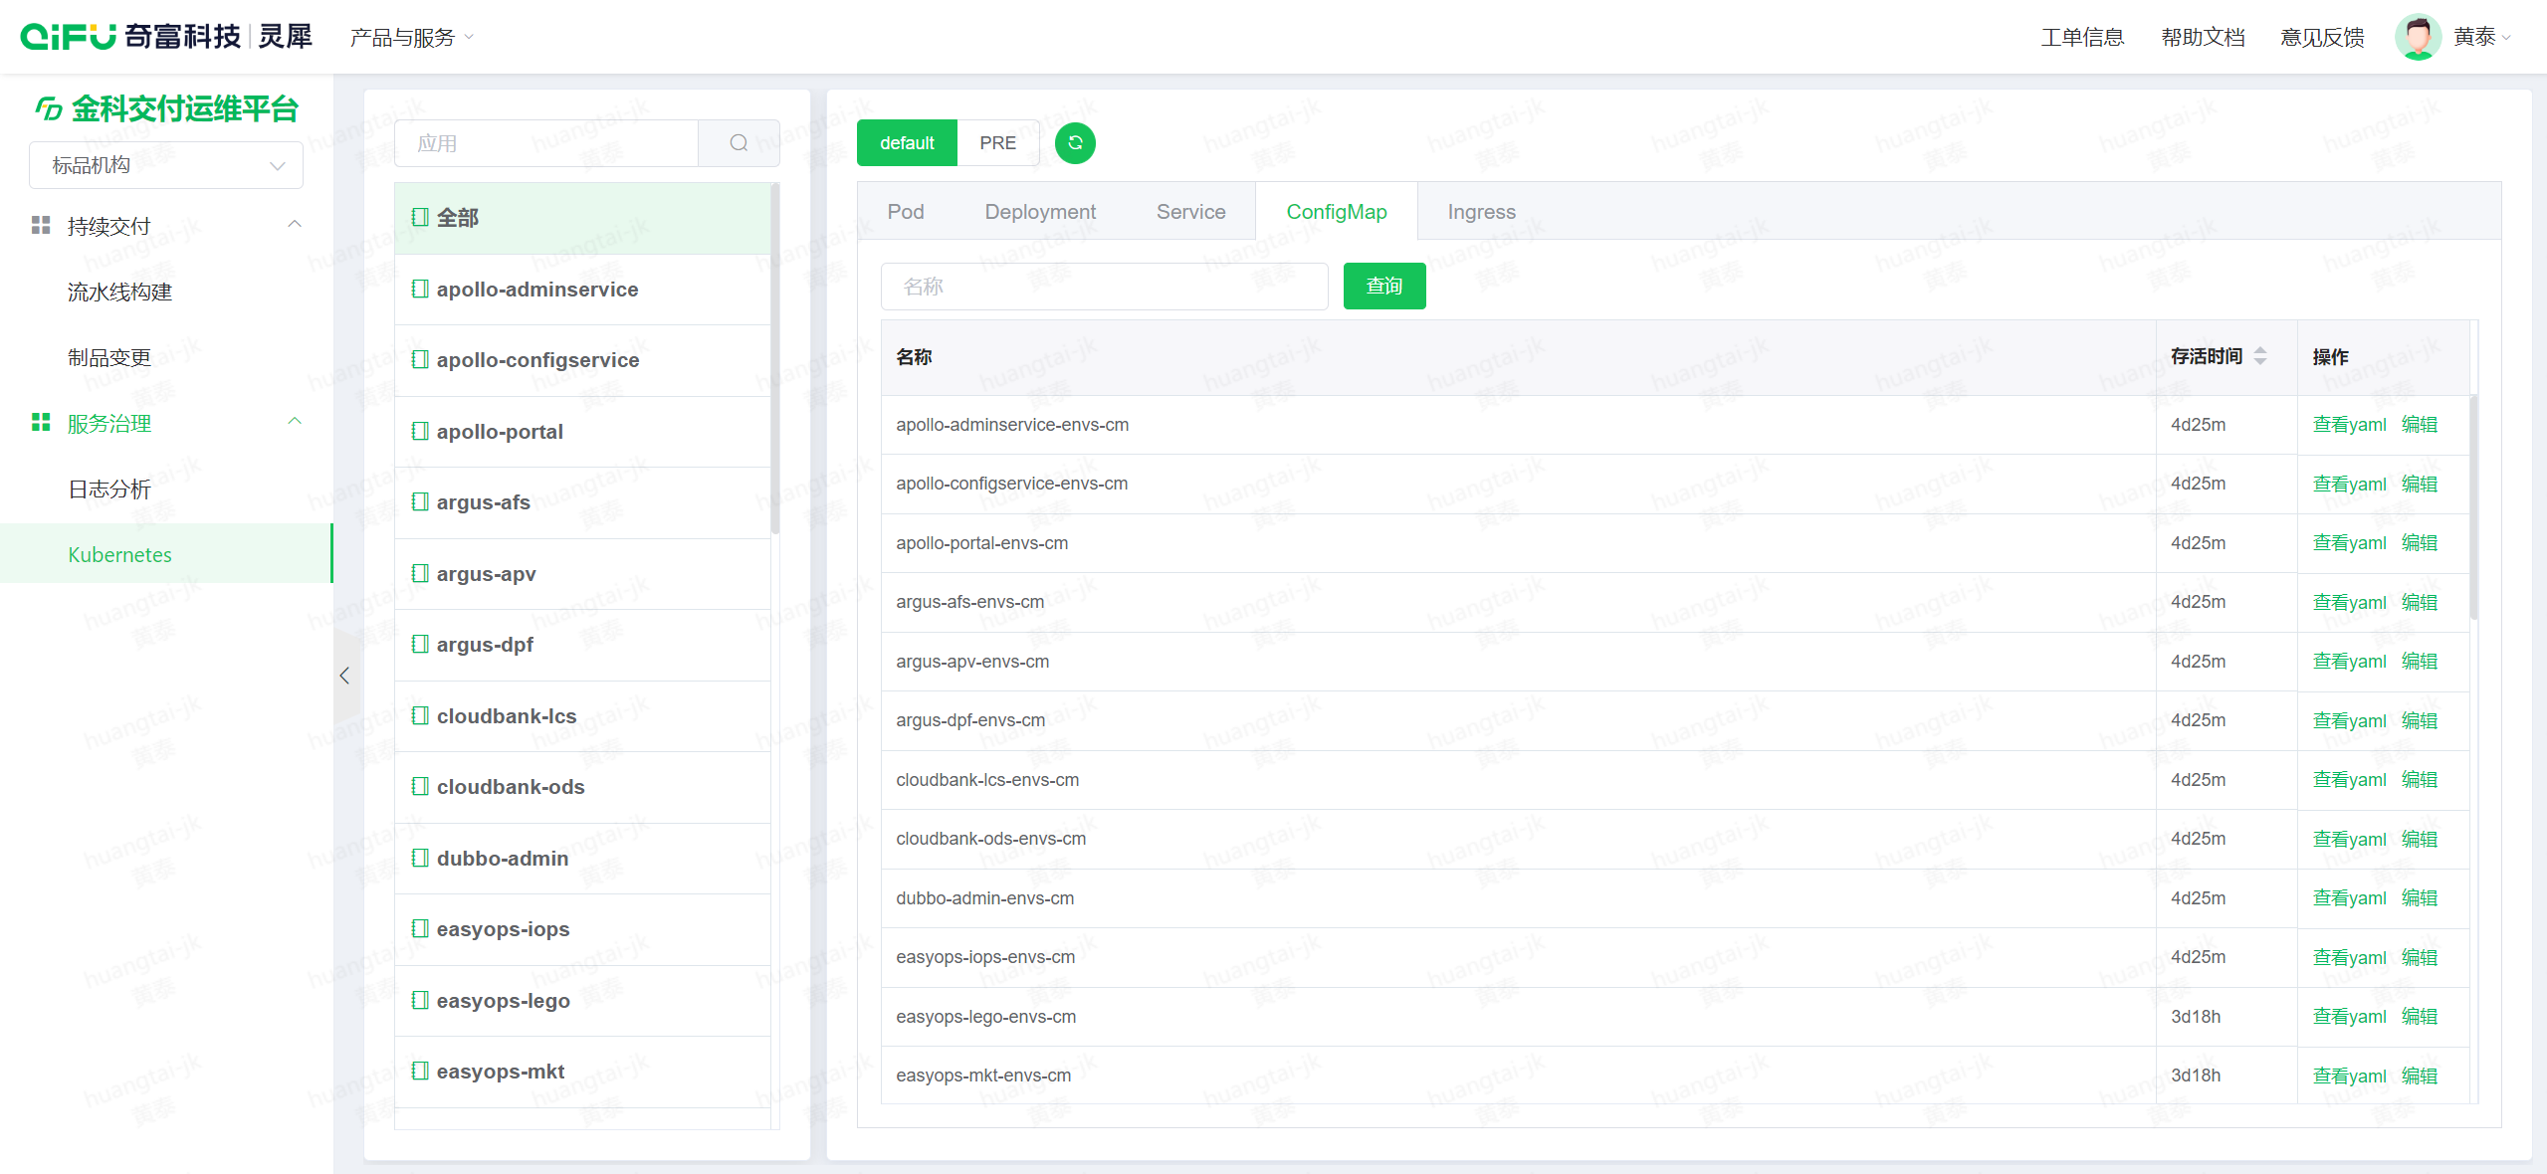Click the green refresh icon button
Image resolution: width=2547 pixels, height=1174 pixels.
coord(1075,143)
